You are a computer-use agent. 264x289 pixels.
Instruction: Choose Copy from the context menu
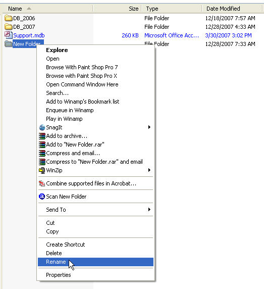pyautogui.click(x=96, y=231)
